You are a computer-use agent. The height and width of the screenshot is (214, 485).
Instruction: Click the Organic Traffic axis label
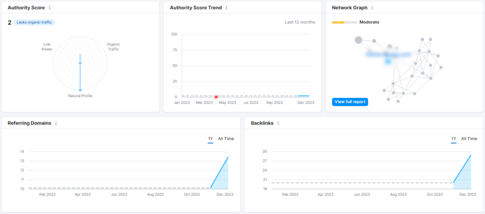click(113, 47)
